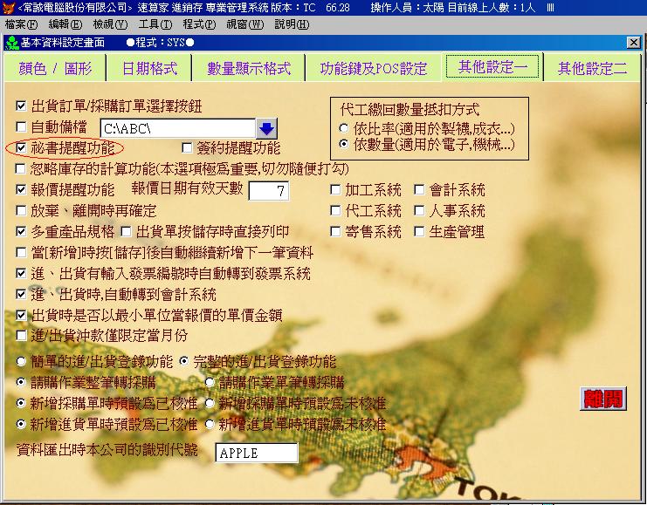The image size is (647, 505).
Task: Click the 報價日期有效天數 input field
Action: tap(268, 191)
